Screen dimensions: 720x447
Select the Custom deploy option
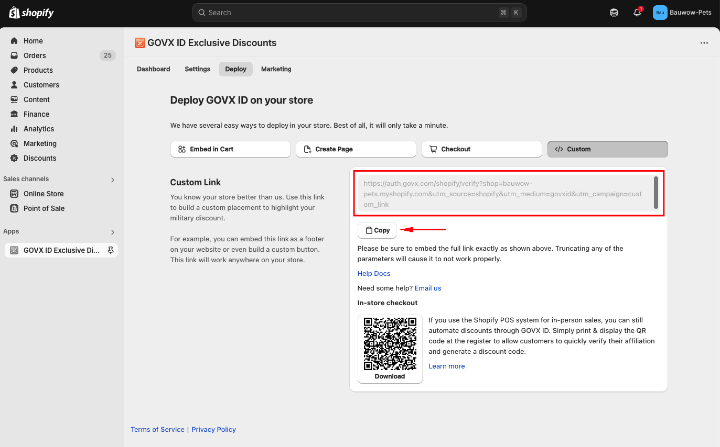tap(607, 149)
